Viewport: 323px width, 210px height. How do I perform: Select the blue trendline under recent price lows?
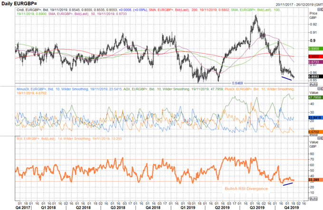point(286,78)
